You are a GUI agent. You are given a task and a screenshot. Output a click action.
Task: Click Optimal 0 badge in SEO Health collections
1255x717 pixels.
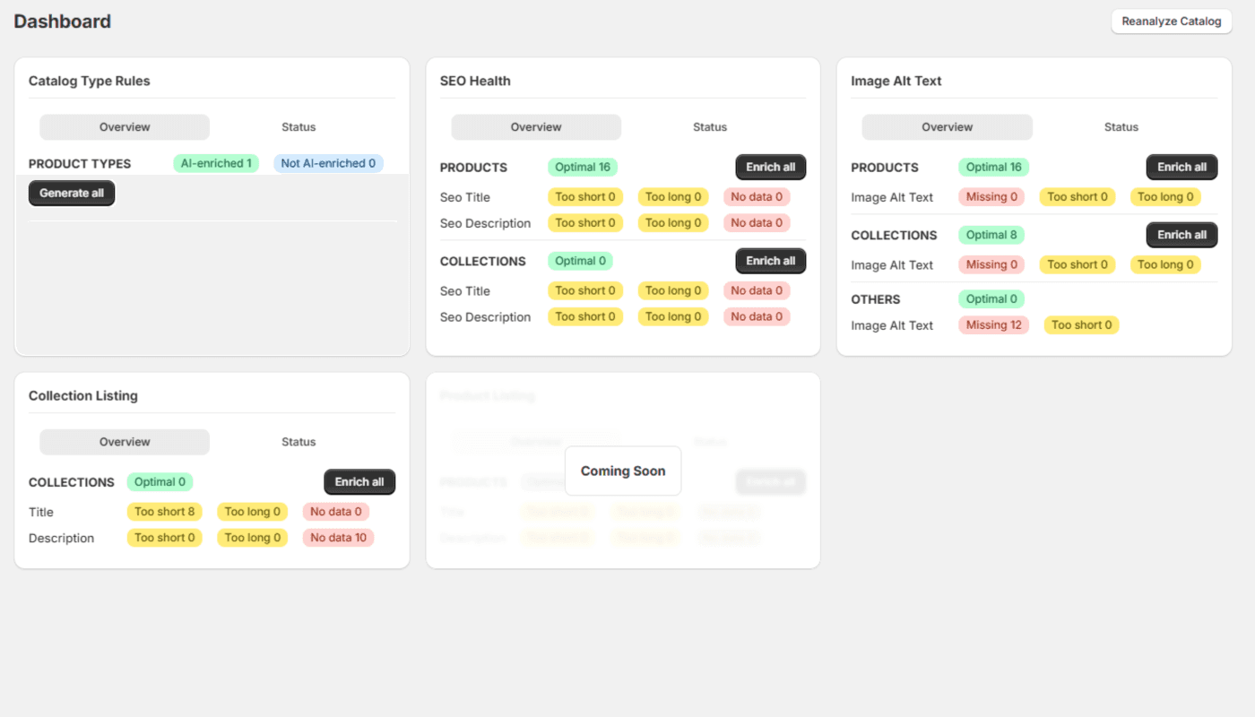tap(580, 261)
